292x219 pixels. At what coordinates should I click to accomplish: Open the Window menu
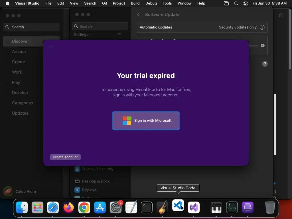click(x=184, y=3)
